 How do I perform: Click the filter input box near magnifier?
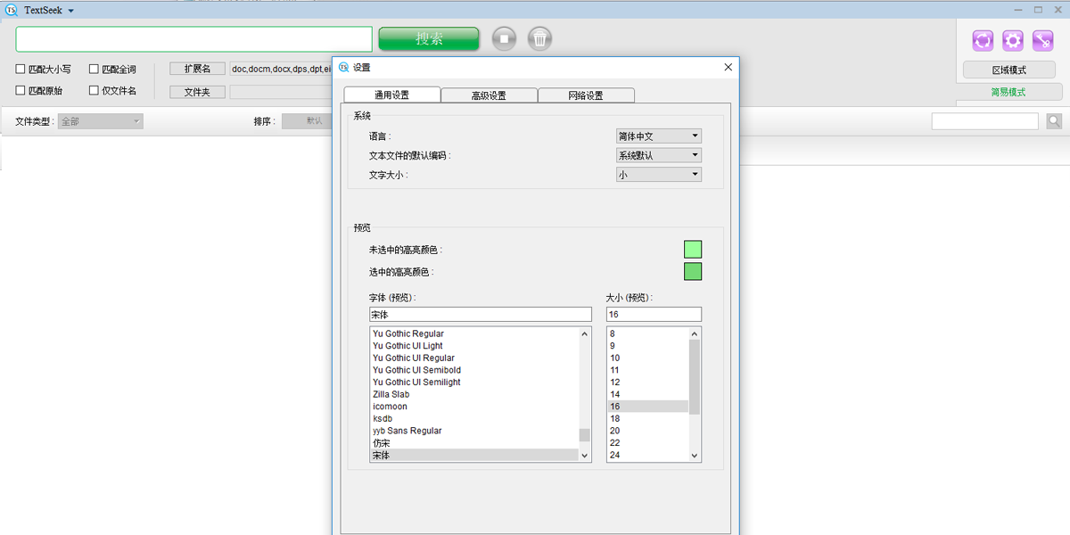985,121
